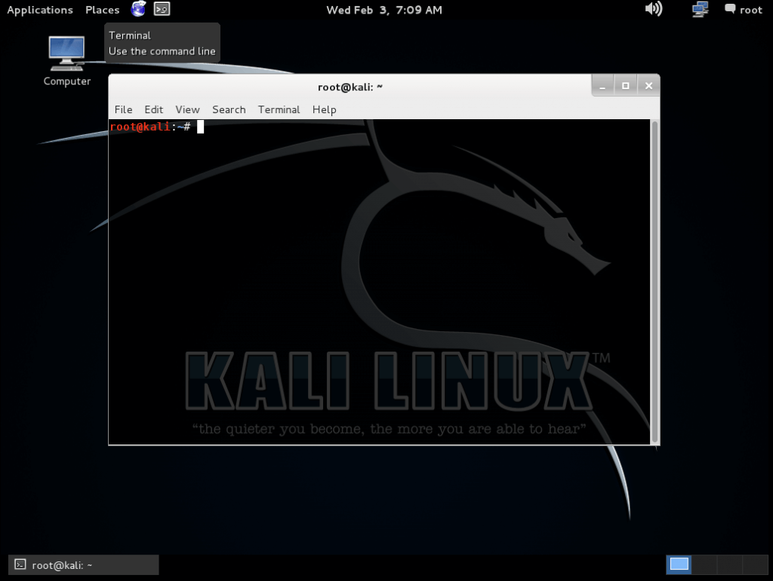
Task: Click the terminal's vertical scrollbar
Action: (x=654, y=281)
